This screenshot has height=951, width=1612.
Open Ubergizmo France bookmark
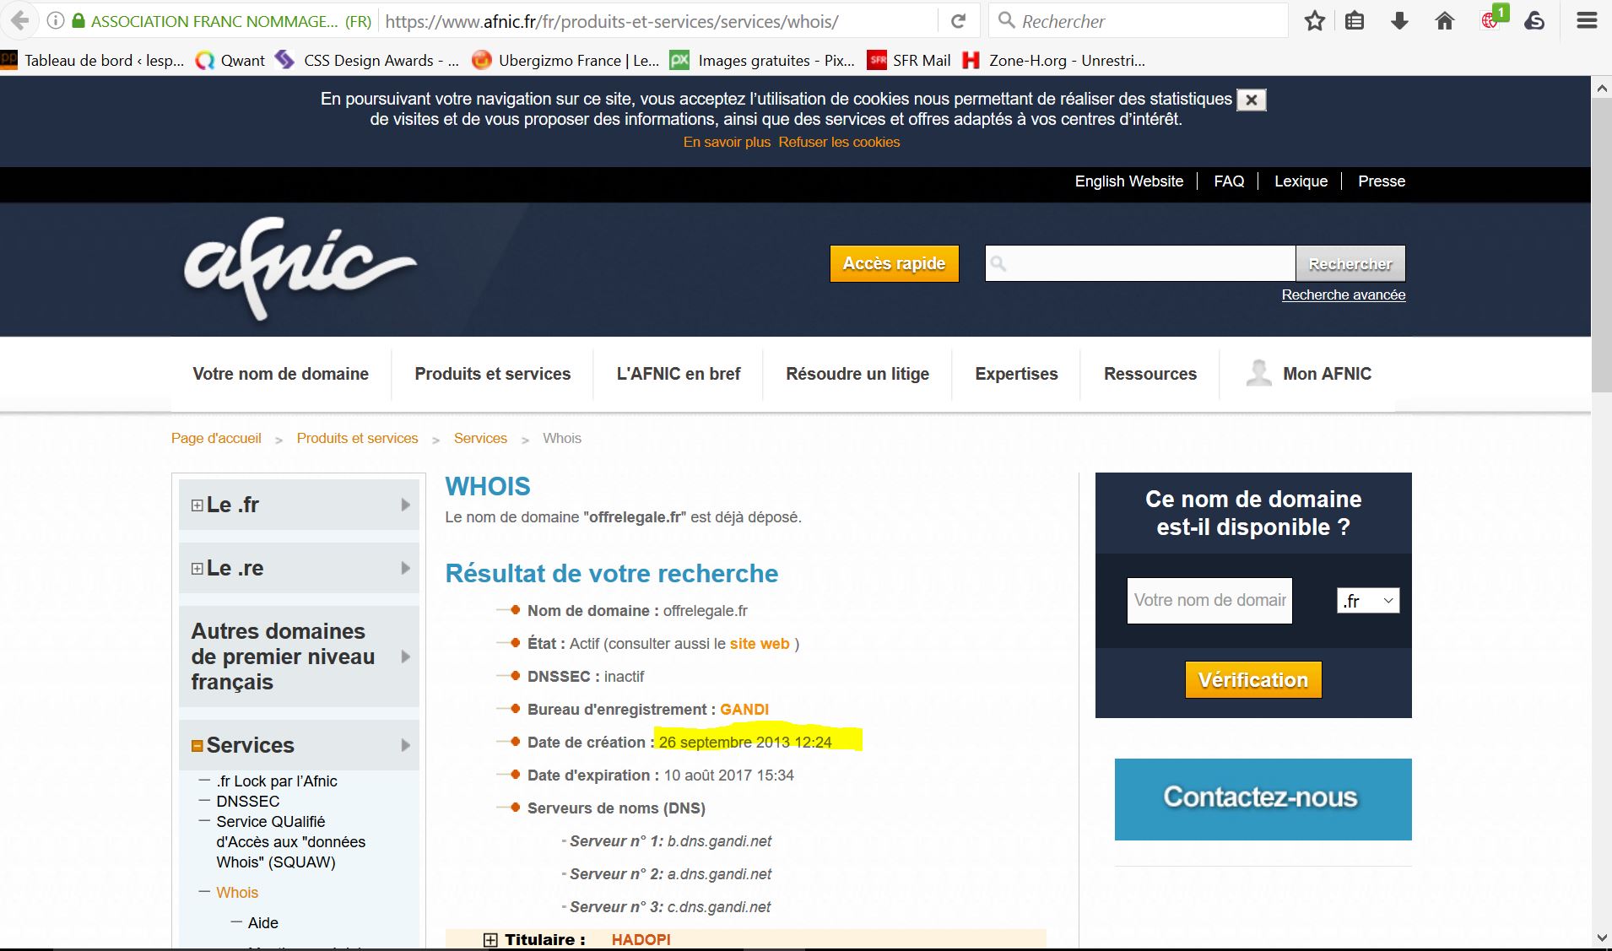(x=565, y=60)
